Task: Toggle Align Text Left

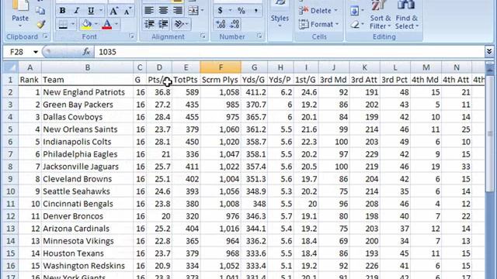Action: (149, 11)
